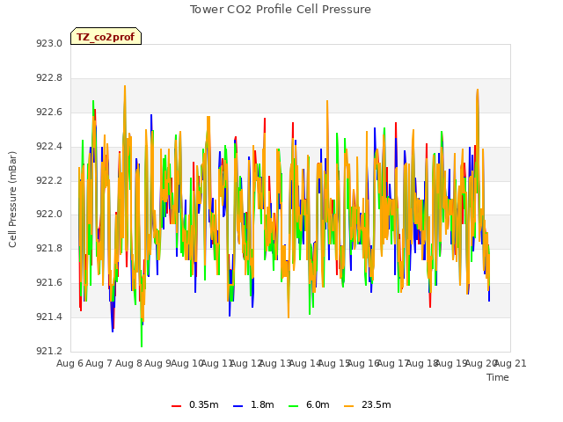Click the Aug 10 x-axis date label
Screen dimensions: 563x422
pyautogui.click(x=187, y=363)
